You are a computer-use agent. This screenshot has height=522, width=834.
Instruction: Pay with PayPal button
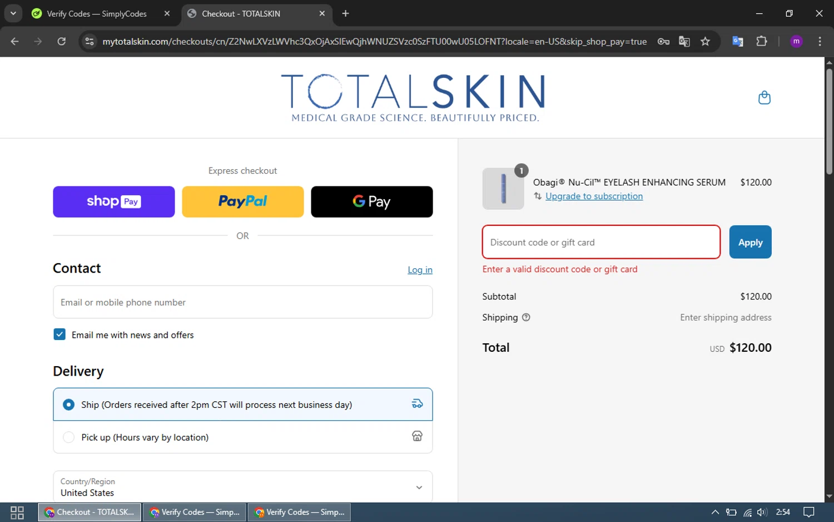(x=243, y=201)
